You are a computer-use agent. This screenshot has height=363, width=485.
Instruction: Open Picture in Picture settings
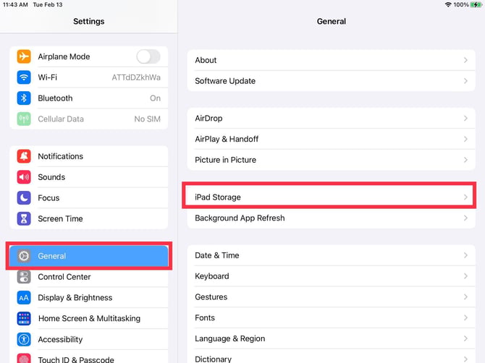coord(332,160)
